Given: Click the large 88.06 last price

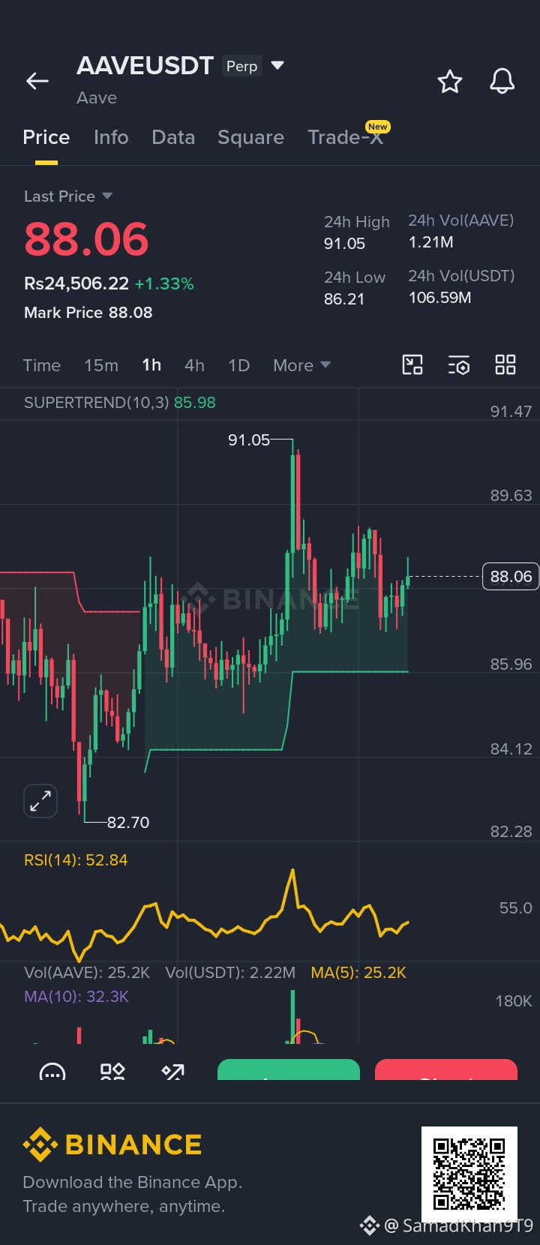Looking at the screenshot, I should tap(86, 239).
